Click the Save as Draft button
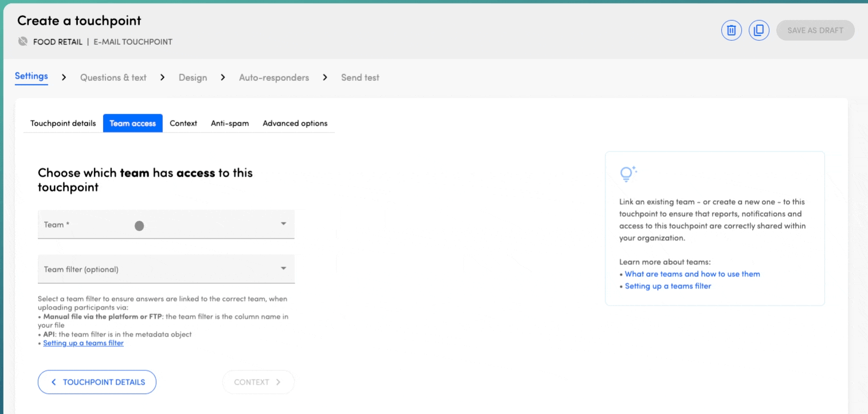868x414 pixels. 815,30
